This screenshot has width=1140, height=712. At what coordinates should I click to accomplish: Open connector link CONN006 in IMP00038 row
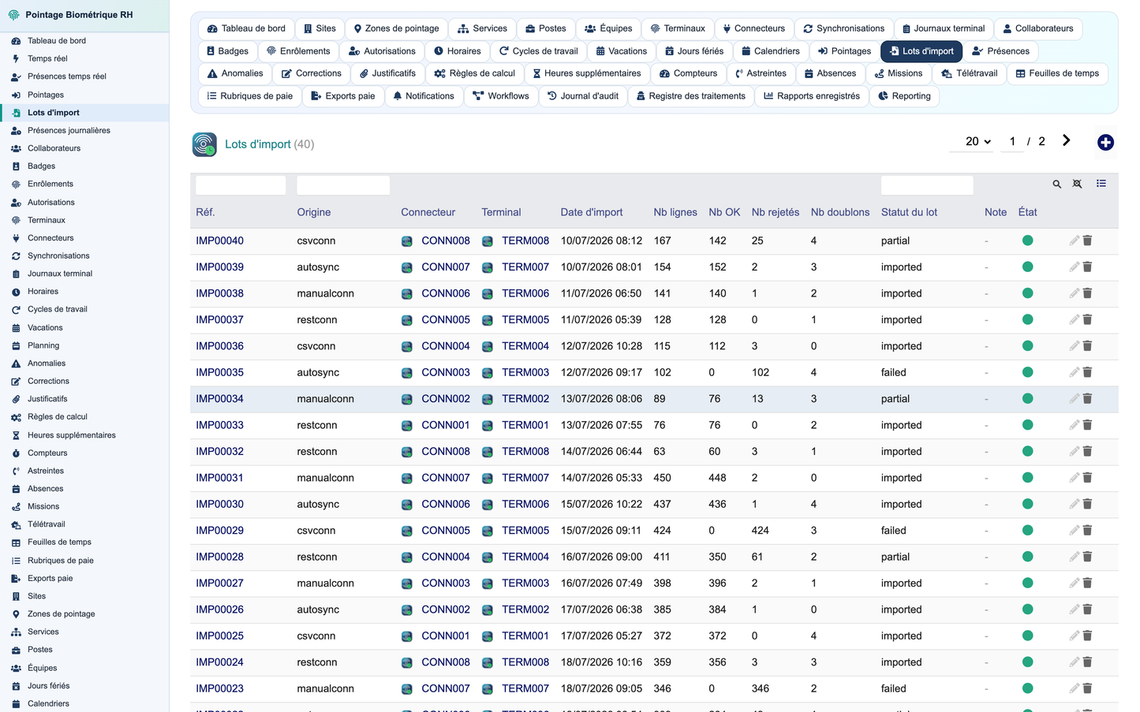coord(446,293)
